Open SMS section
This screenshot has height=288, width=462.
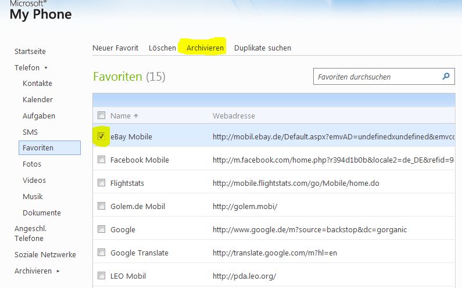pos(30,132)
